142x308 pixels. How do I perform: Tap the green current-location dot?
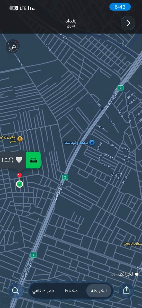pyautogui.click(x=19, y=184)
